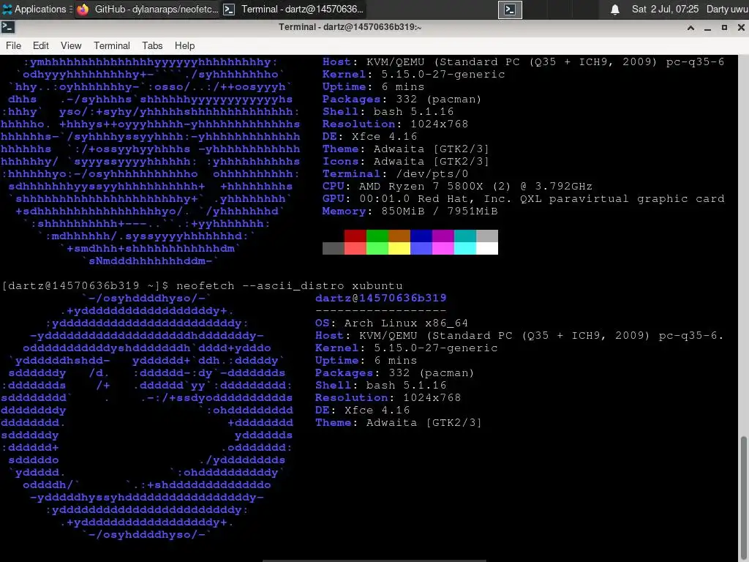The image size is (749, 562).
Task: Select the Terminal taskbar button
Action: click(x=295, y=9)
